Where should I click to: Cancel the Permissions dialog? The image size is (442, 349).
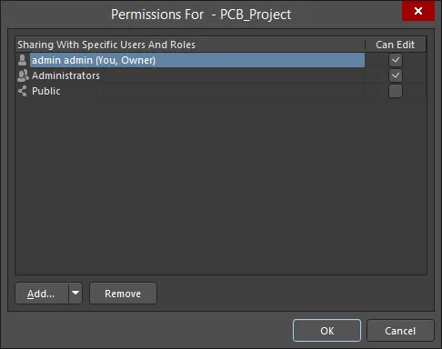click(400, 330)
